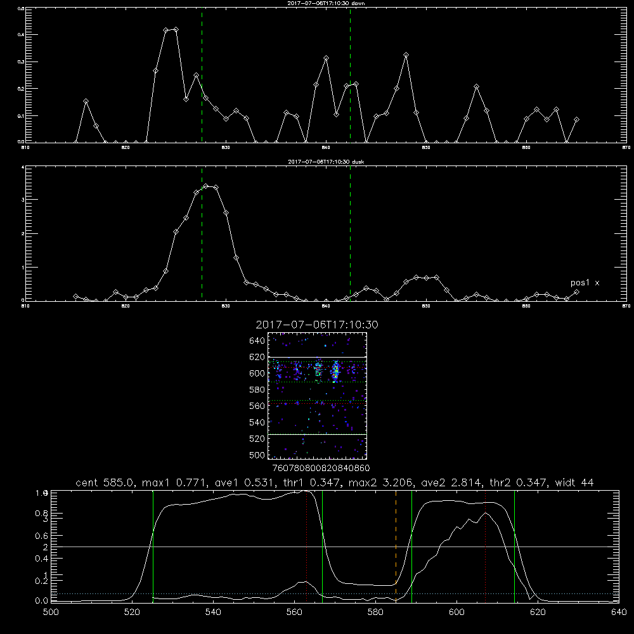Viewport: 634px width, 634px height.
Task: Click the red dotted line near 563 in bottom plot
Action: point(306,546)
